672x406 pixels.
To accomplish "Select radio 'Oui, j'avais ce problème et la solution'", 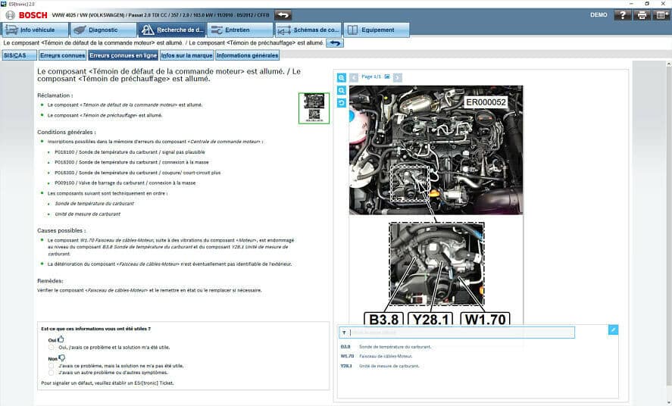I will coord(52,348).
